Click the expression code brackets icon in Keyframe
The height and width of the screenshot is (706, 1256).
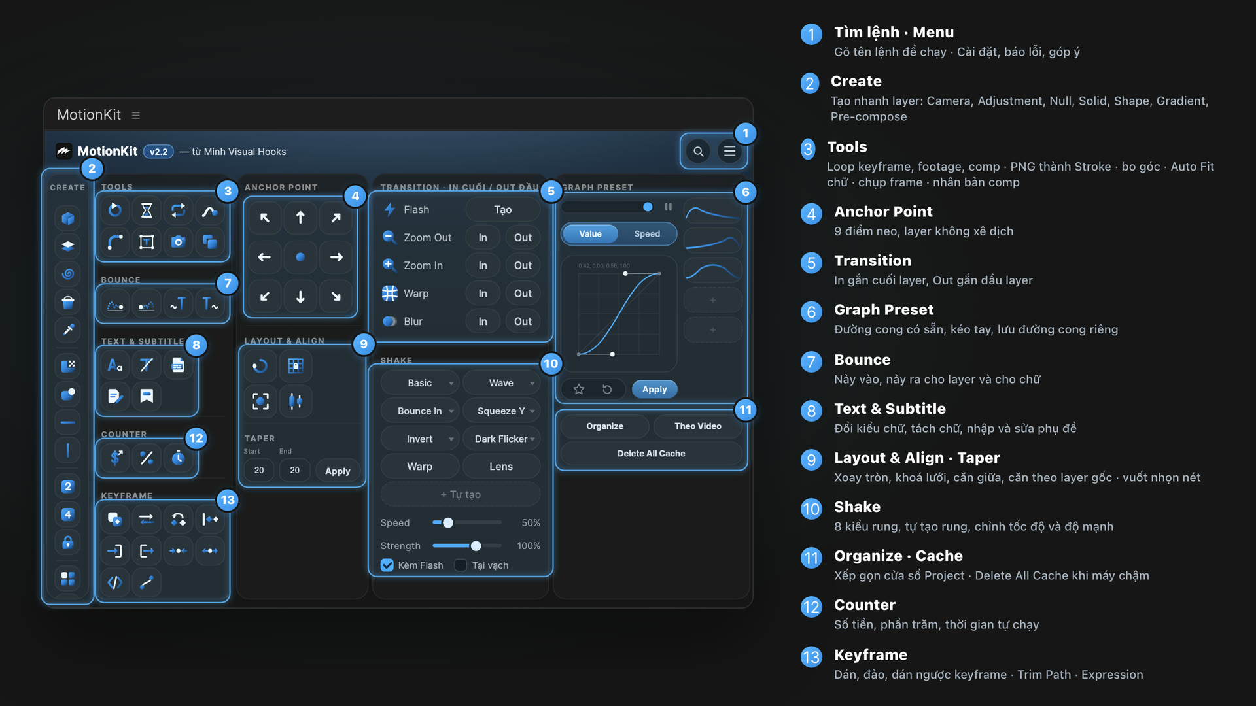pos(115,582)
